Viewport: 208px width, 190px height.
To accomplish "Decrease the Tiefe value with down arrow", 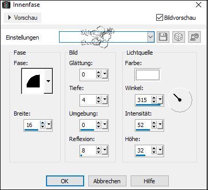I will click(x=98, y=102).
